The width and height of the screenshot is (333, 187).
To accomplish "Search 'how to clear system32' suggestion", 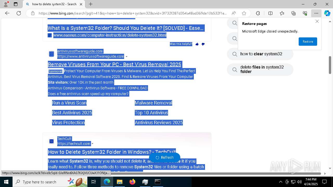I will [x=260, y=54].
